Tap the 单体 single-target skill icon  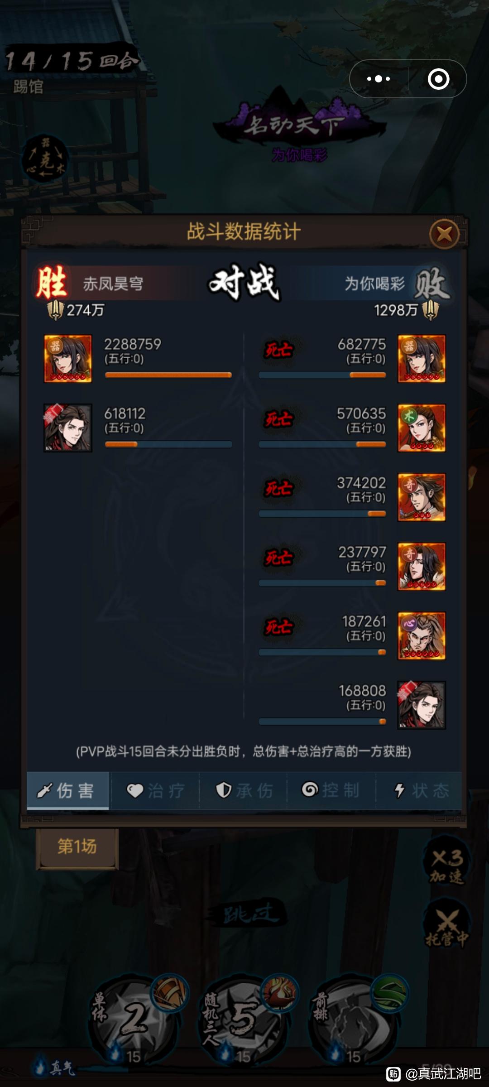pyautogui.click(x=134, y=1019)
